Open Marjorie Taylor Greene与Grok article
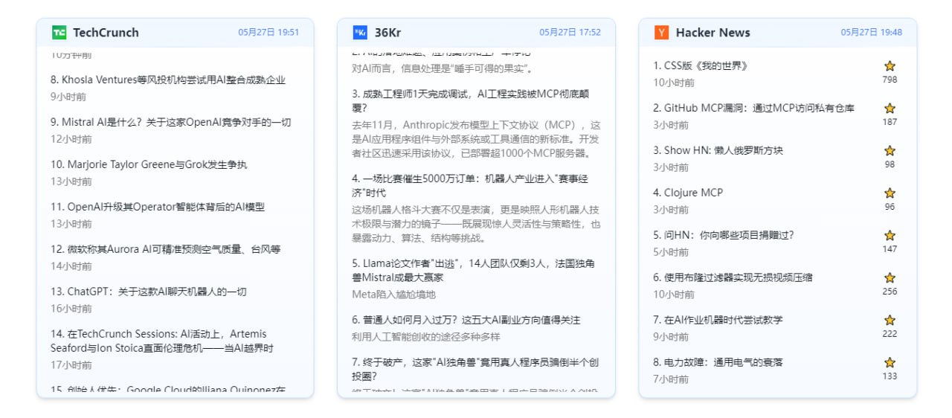 click(x=149, y=164)
